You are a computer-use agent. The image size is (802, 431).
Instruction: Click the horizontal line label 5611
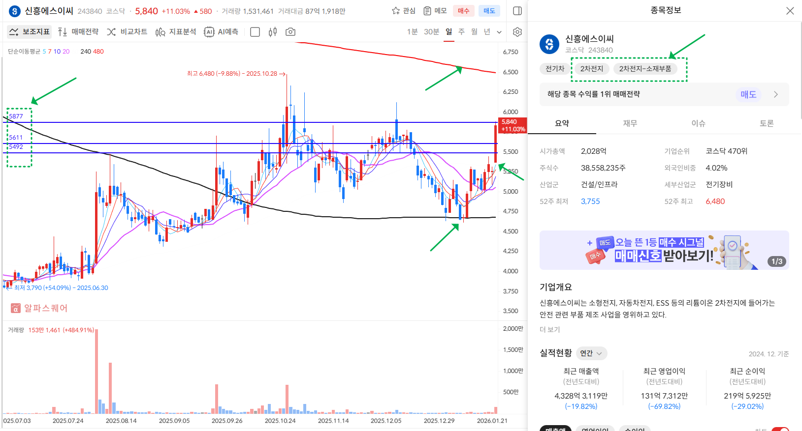point(16,138)
